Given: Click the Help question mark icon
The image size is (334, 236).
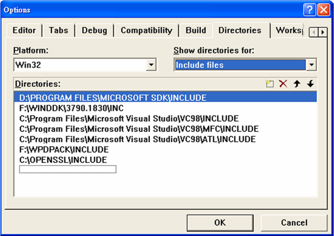Looking at the screenshot, I should click(x=310, y=10).
